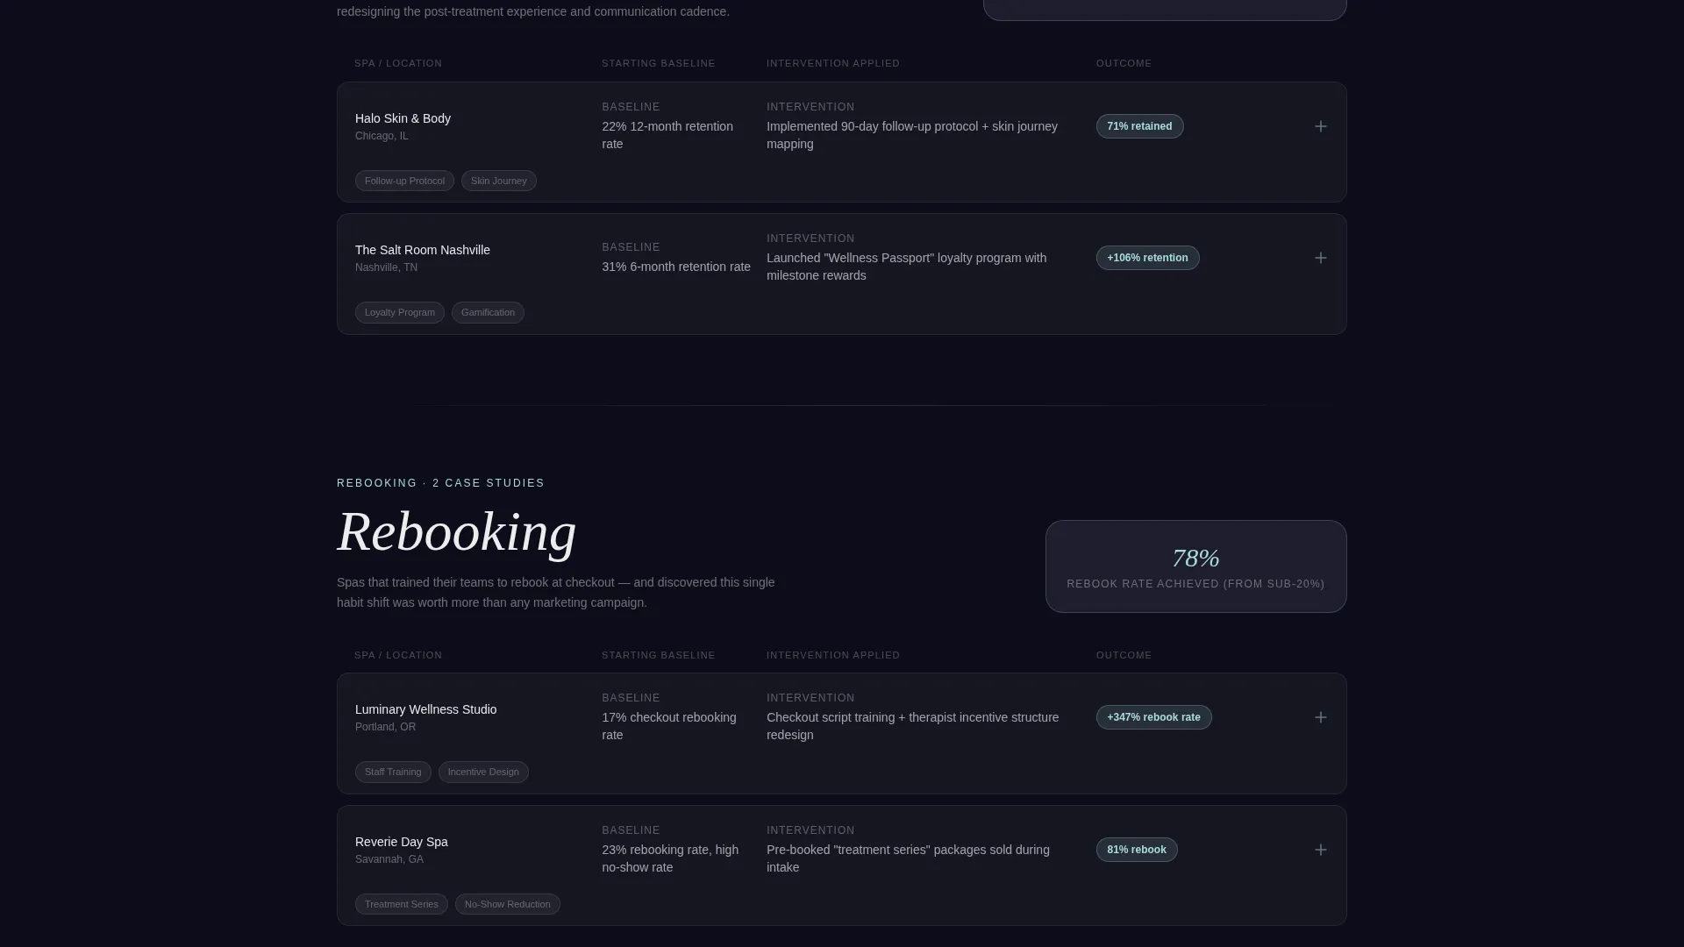Image resolution: width=1684 pixels, height=947 pixels.
Task: Expand Reverie Day Spa plus icon
Action: tap(1321, 850)
